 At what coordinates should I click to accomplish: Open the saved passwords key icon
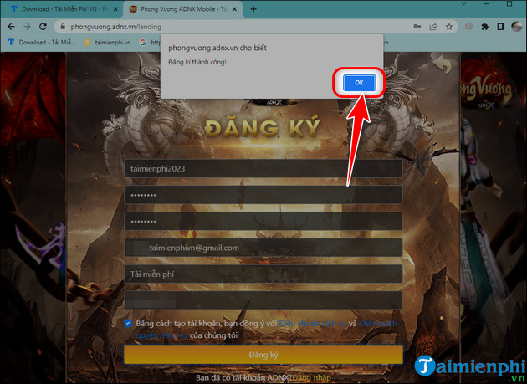[417, 27]
